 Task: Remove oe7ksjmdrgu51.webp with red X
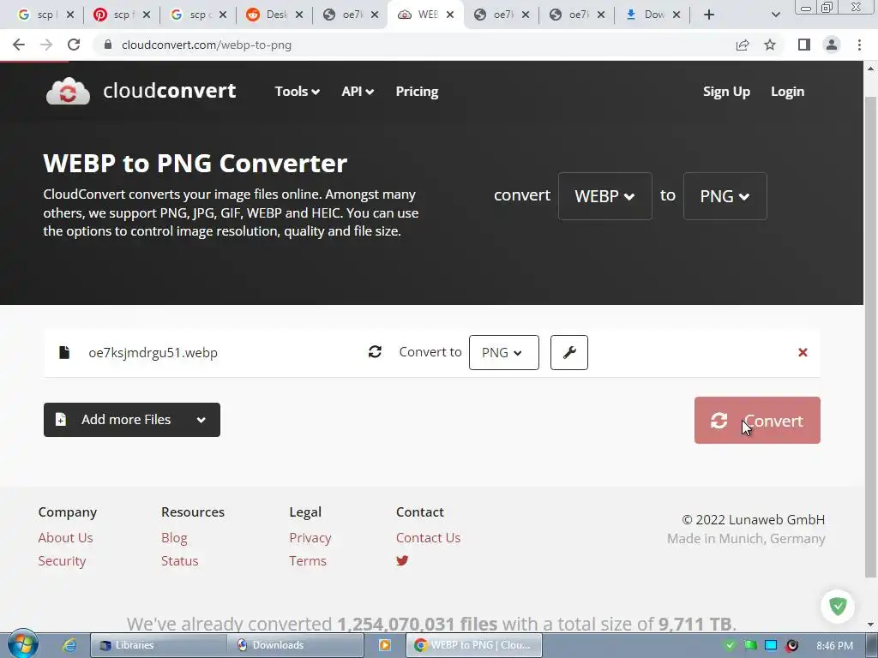803,352
